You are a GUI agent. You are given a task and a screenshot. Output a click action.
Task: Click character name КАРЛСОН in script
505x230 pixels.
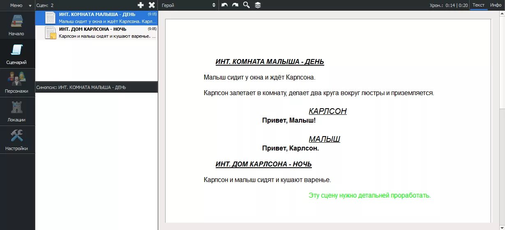(x=327, y=111)
